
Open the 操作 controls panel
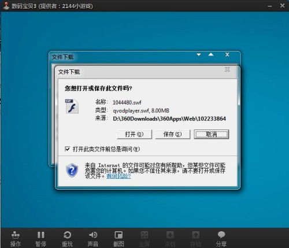coord(16,239)
